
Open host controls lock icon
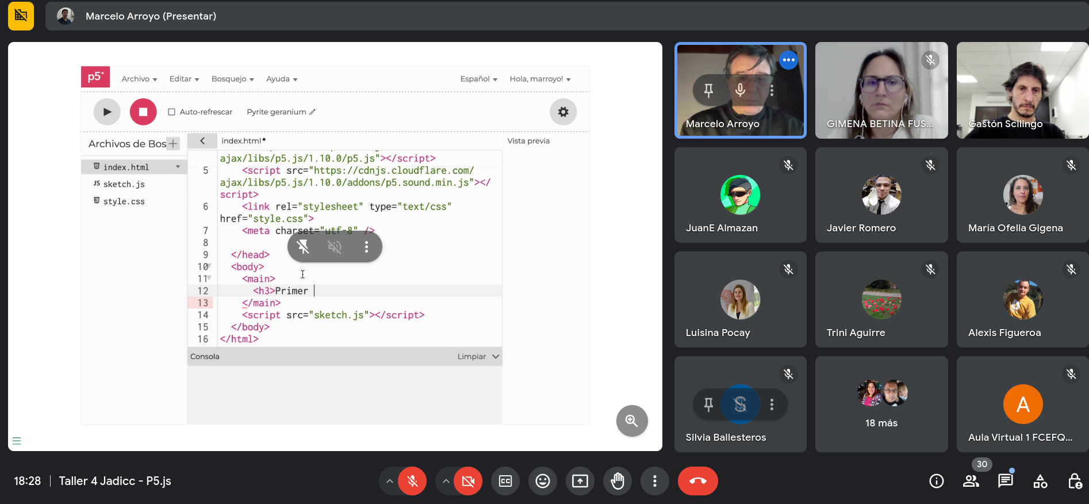[x=1075, y=481]
